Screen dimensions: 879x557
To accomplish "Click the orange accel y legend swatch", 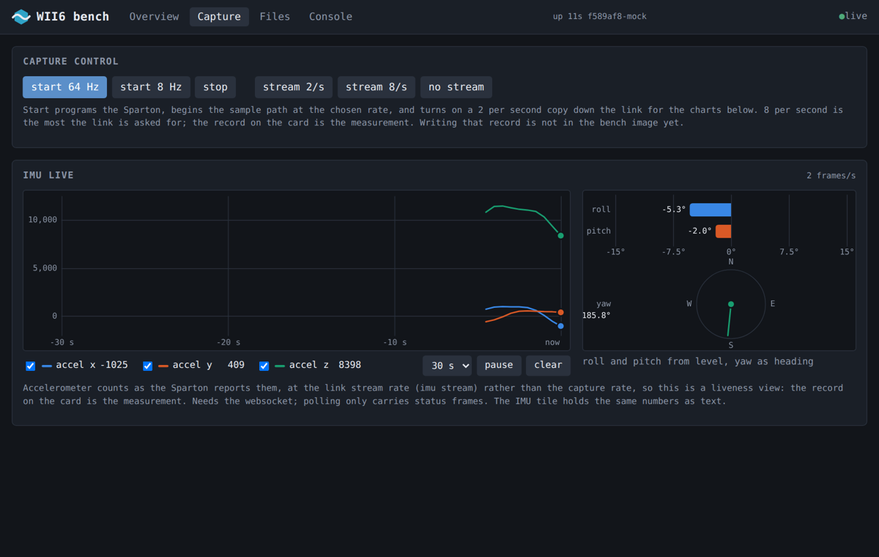I will click(x=163, y=366).
